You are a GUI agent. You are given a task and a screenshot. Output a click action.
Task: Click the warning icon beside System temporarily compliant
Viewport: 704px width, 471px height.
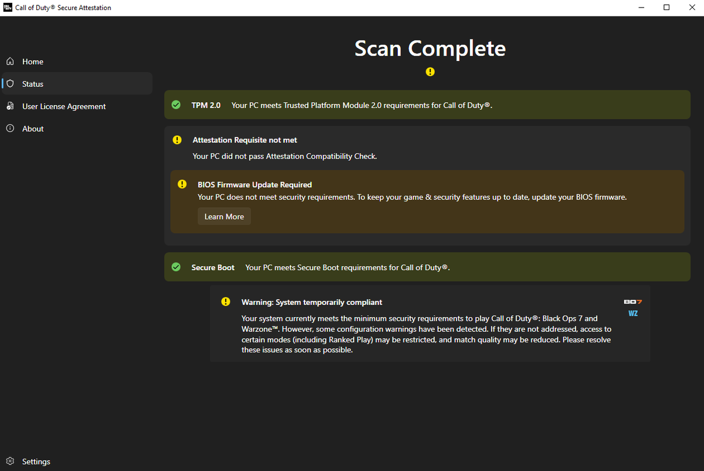pos(226,302)
